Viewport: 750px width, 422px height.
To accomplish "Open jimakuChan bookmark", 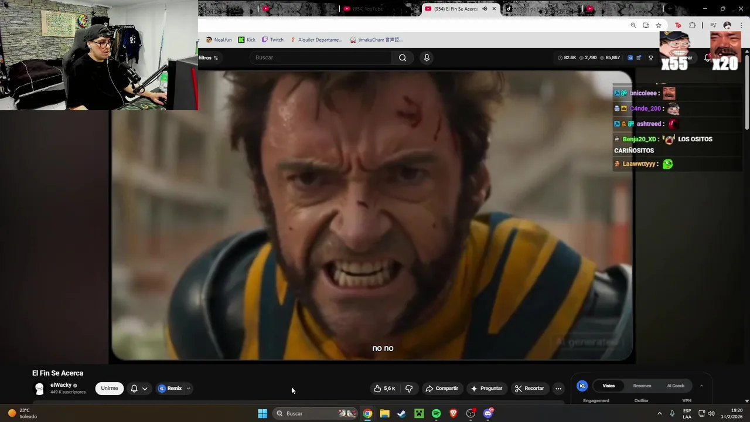I will pyautogui.click(x=376, y=40).
